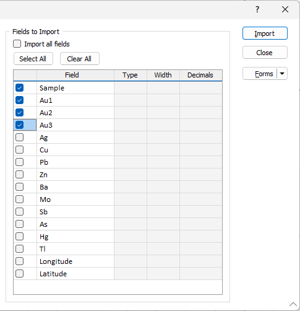Click the Clear All button
This screenshot has width=300, height=311.
[x=80, y=59]
